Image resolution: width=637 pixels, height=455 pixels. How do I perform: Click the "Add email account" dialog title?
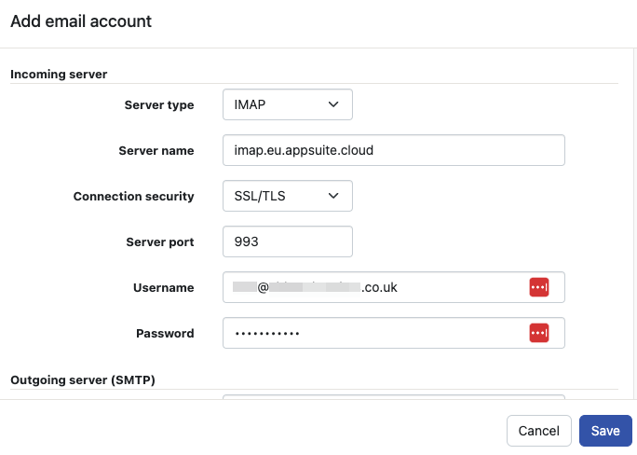coord(81,21)
